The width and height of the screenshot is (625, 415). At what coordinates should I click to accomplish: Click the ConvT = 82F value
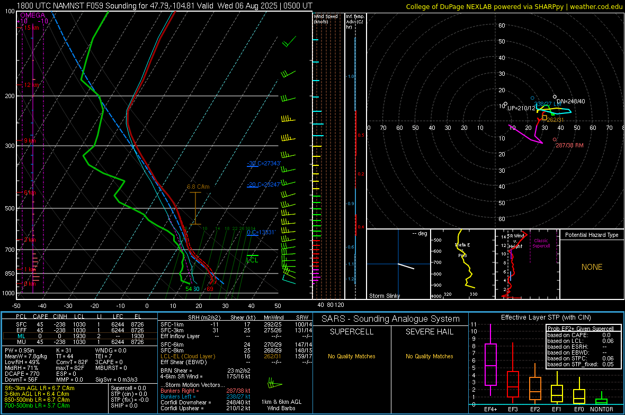click(x=72, y=362)
